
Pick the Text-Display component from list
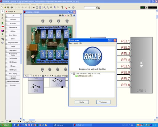13,58
